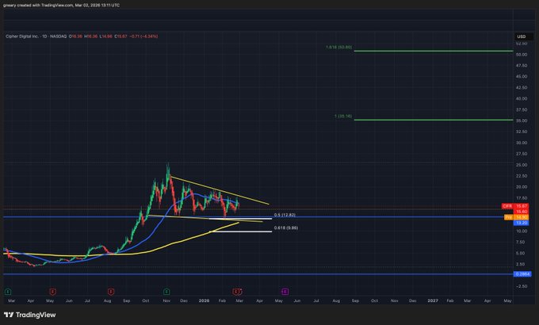This screenshot has width=539, height=325.
Task: Click the blue 0.2864 price label
Action: 522,274
